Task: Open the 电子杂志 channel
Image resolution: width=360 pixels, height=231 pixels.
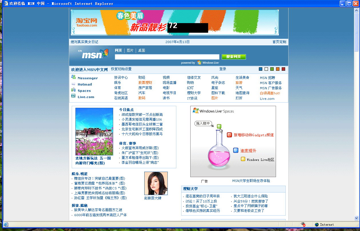Action: tap(218, 83)
